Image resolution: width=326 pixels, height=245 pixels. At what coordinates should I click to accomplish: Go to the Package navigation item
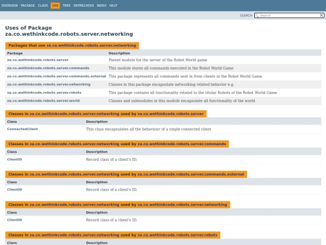click(x=28, y=5)
